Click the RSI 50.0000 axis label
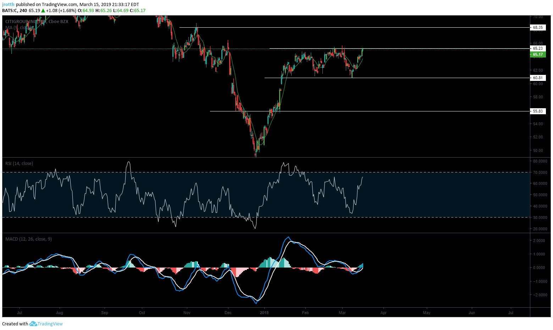 pos(540,195)
